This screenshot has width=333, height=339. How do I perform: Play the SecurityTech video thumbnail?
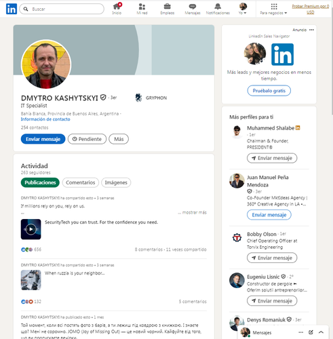[31, 229]
